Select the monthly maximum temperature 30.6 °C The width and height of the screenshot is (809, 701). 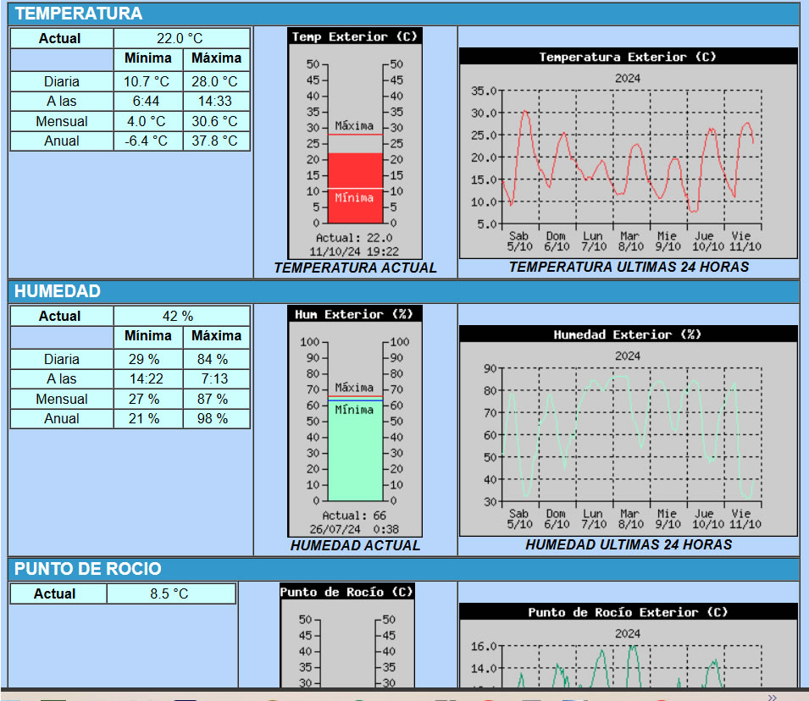(x=214, y=121)
